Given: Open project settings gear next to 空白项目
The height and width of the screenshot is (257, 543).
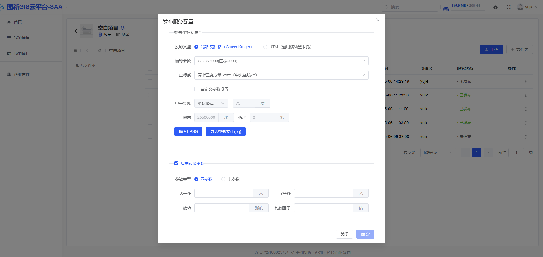Looking at the screenshot, I should tap(123, 28).
